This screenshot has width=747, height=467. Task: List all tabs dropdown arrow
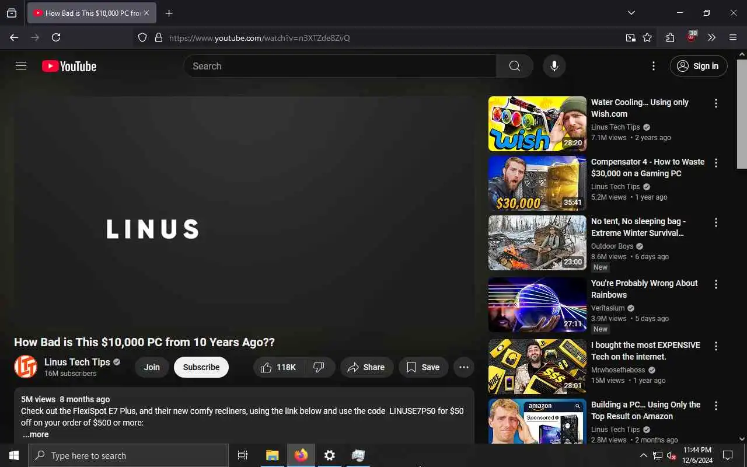[x=631, y=13]
